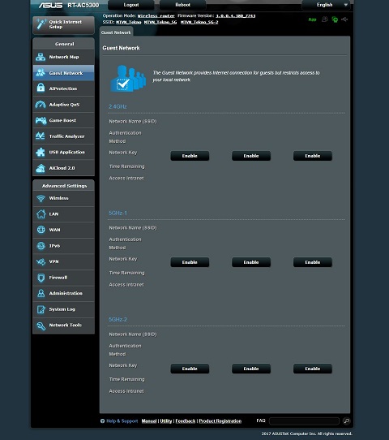Enable the third 5GHz-1 guest network
The height and width of the screenshot is (440, 389).
pos(313,262)
